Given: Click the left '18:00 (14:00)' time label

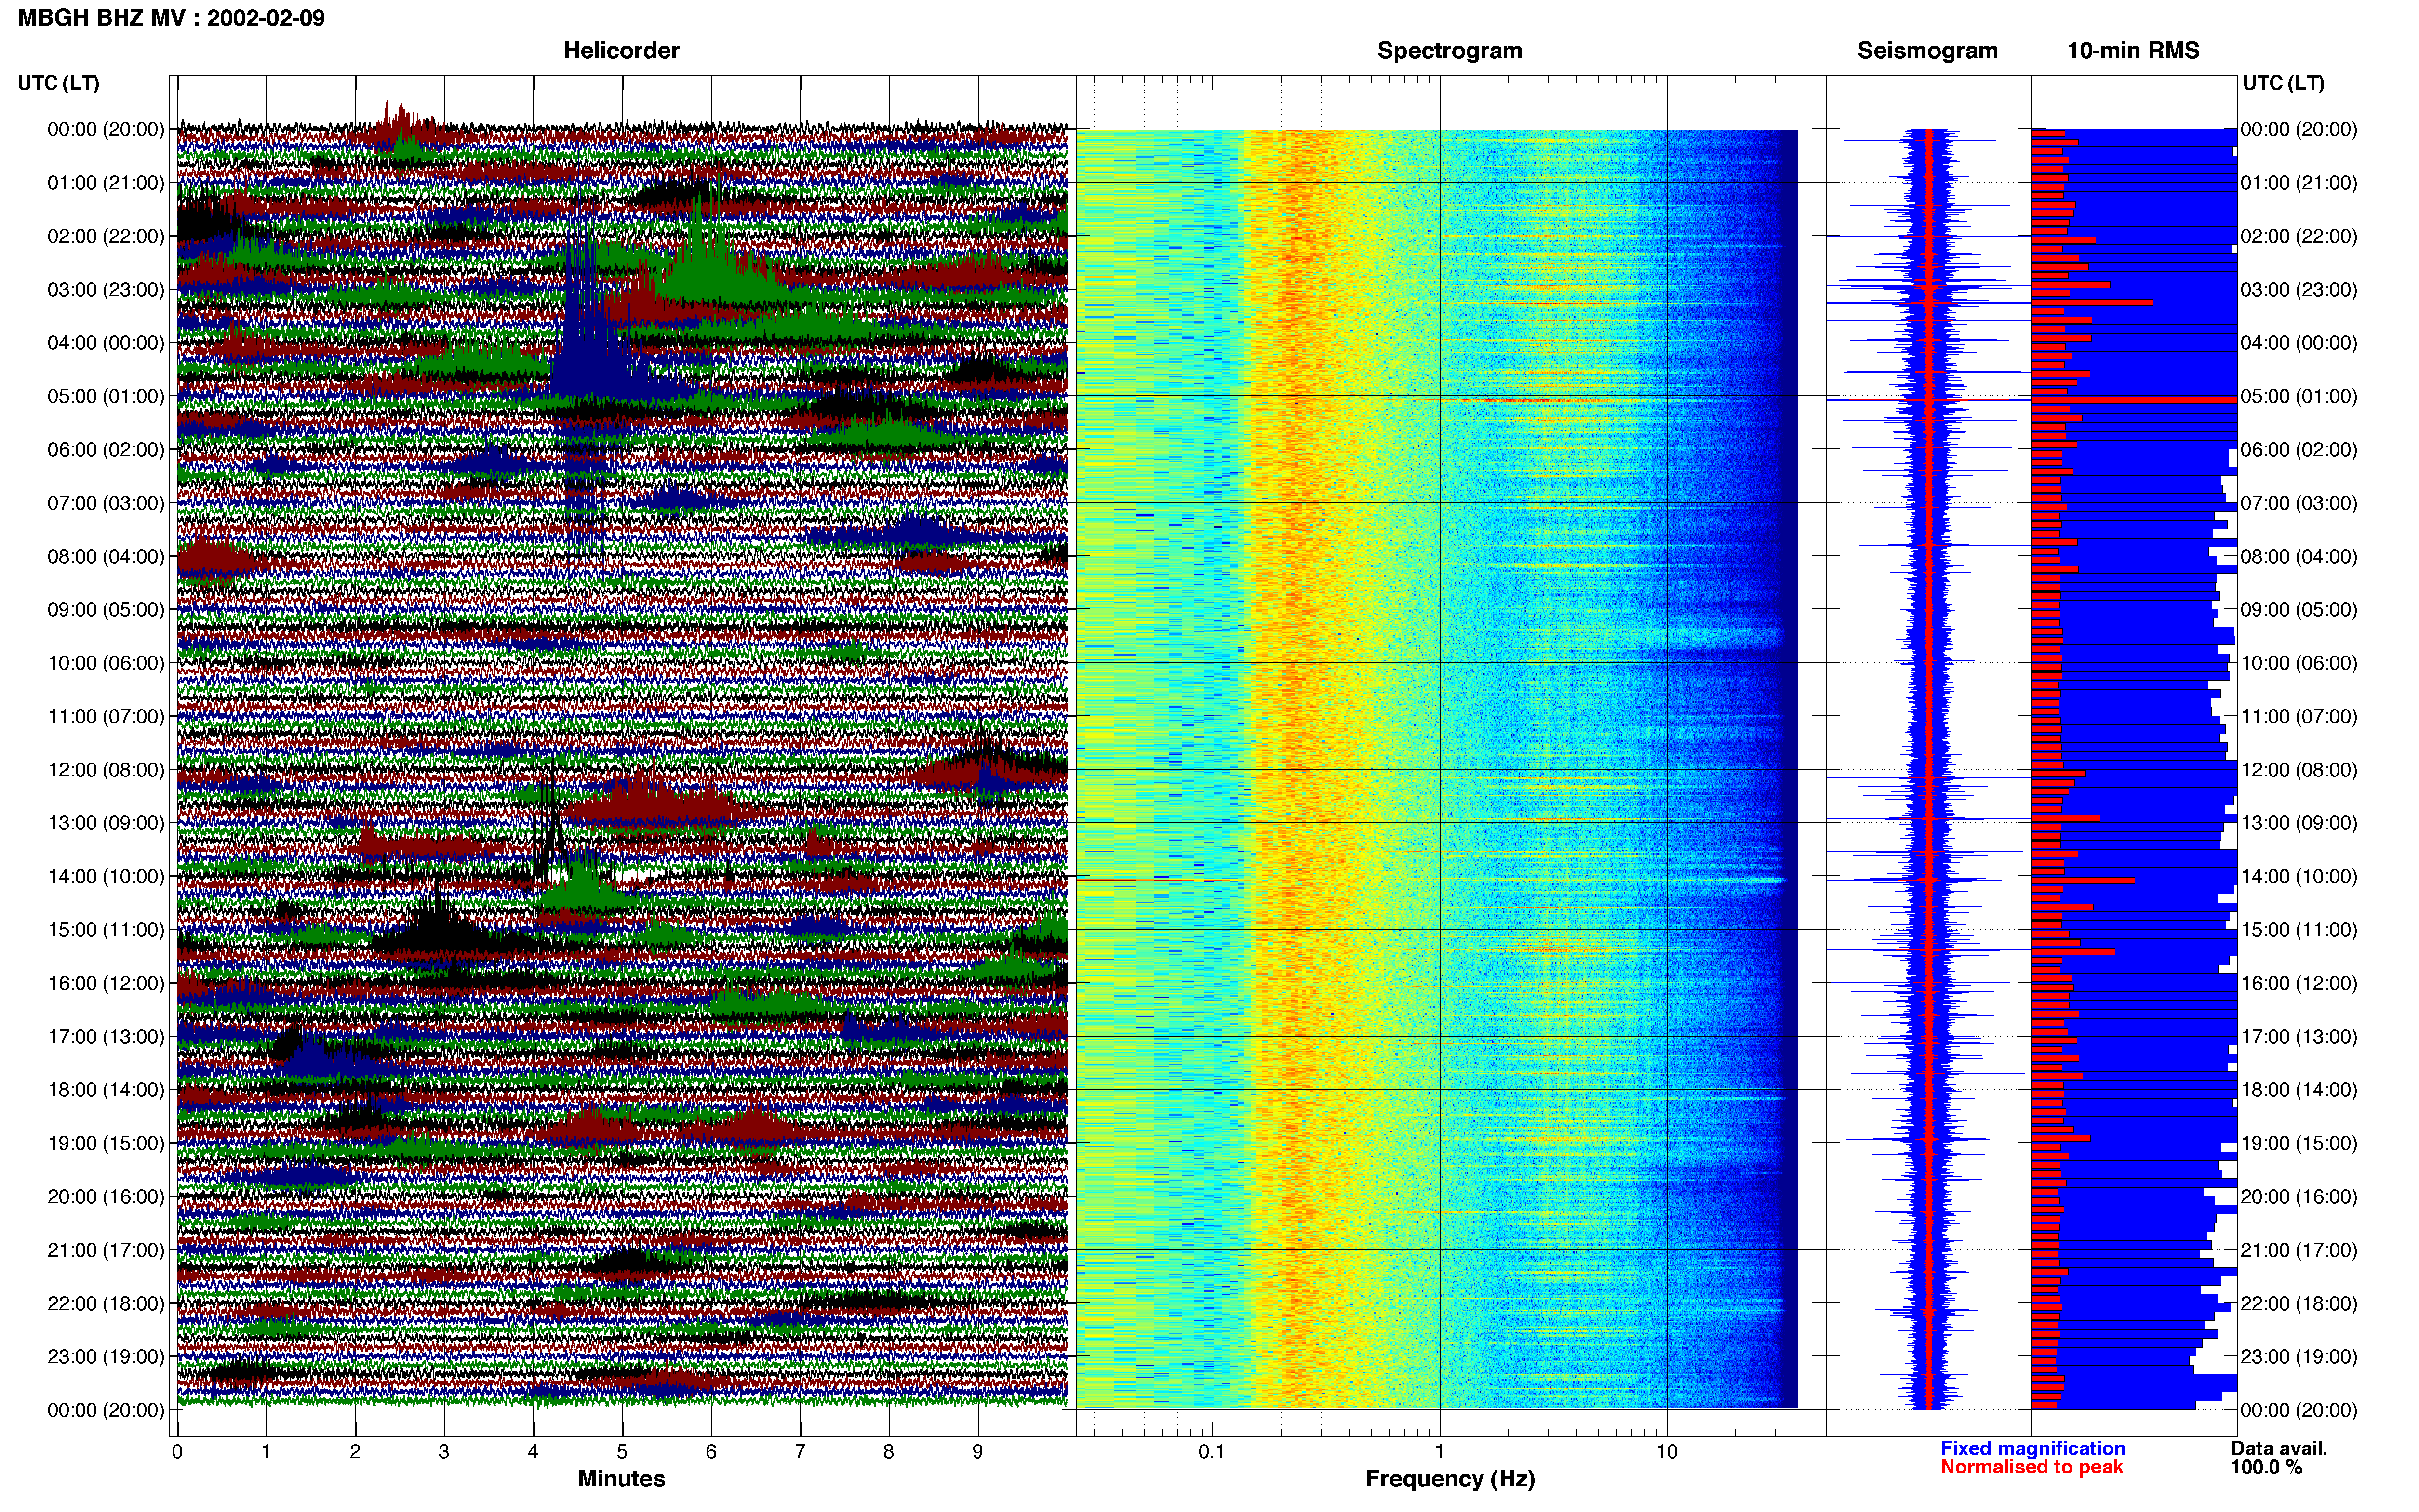Looking at the screenshot, I should (106, 1089).
